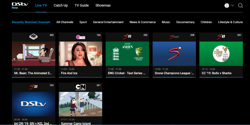Filter channels by News & Commerce
250x125 pixels.
[143, 22]
